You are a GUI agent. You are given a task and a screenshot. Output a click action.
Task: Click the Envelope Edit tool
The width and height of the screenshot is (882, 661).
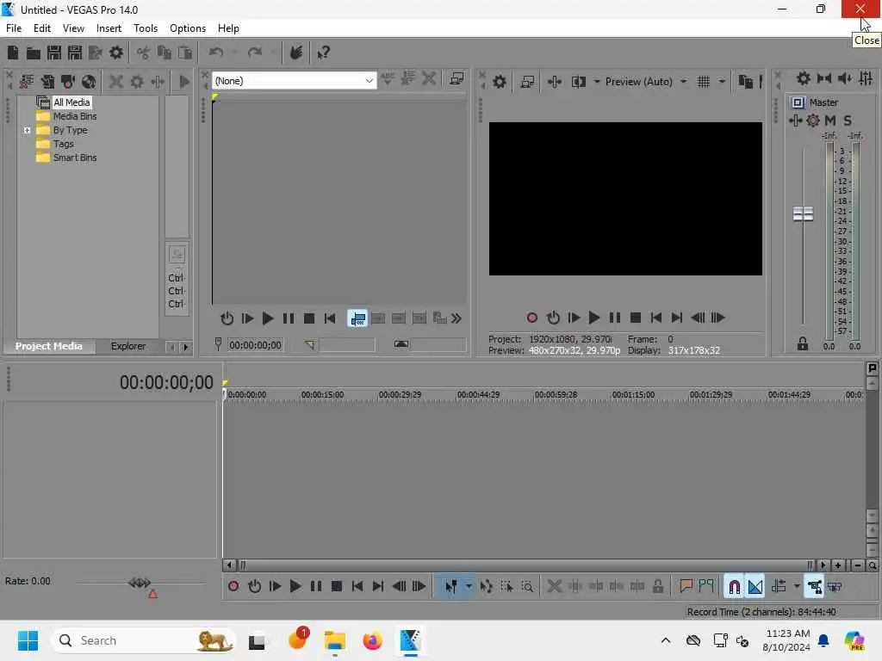click(x=486, y=587)
